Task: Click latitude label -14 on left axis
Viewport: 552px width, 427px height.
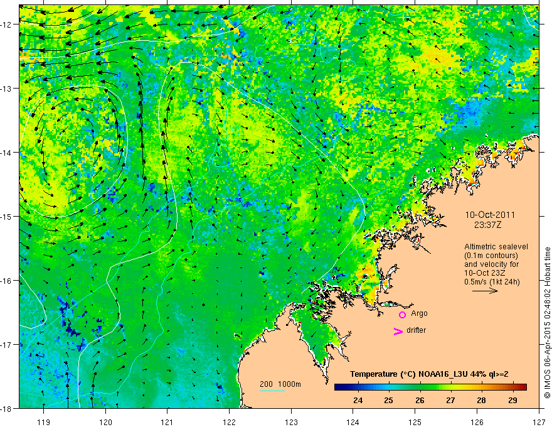Action: (x=6, y=153)
